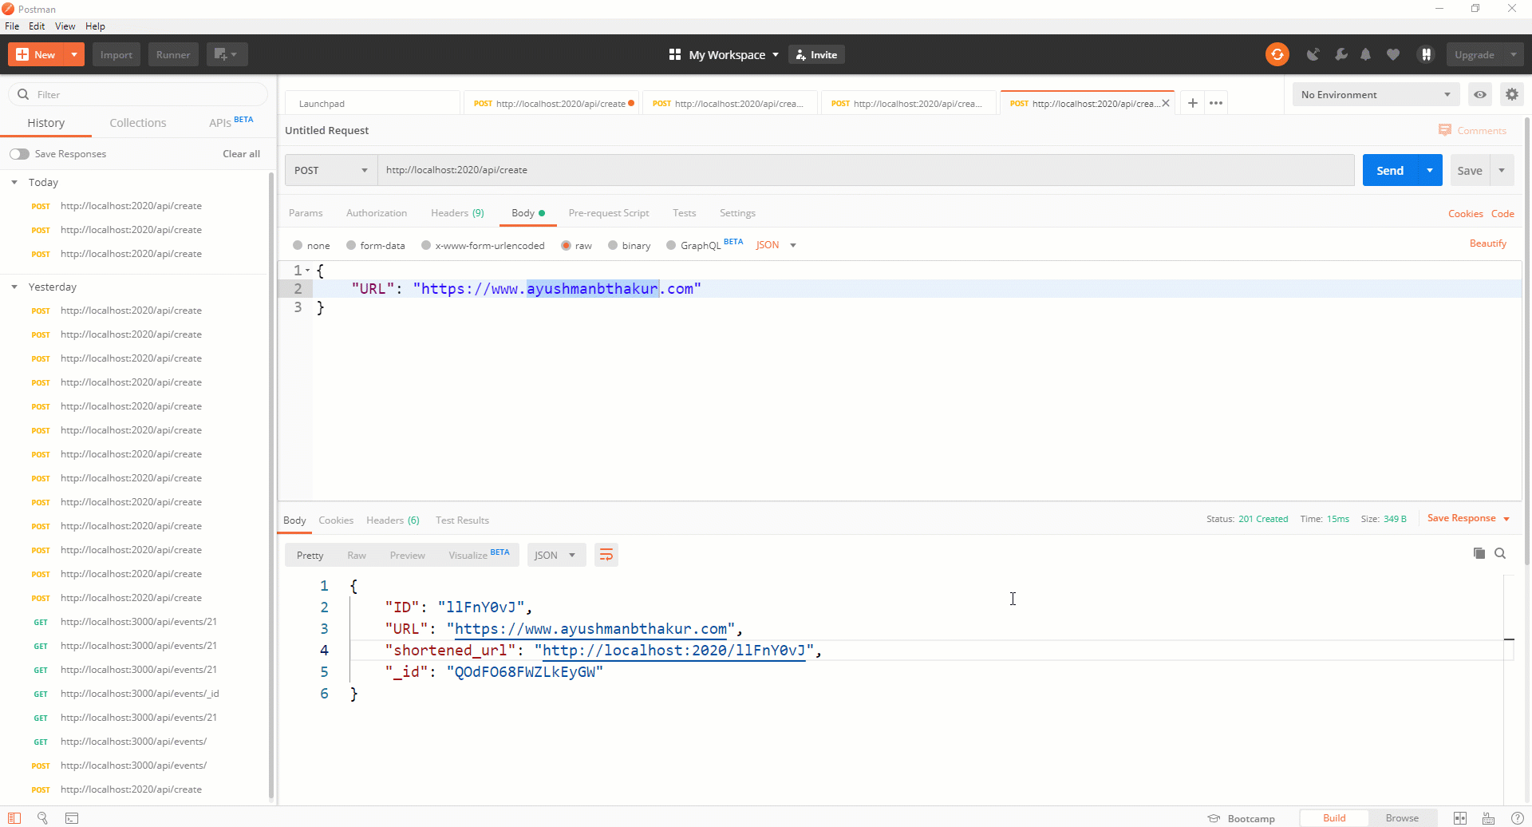Switch to the Collections tab
Screen dimensions: 1532x827
pyautogui.click(x=138, y=123)
